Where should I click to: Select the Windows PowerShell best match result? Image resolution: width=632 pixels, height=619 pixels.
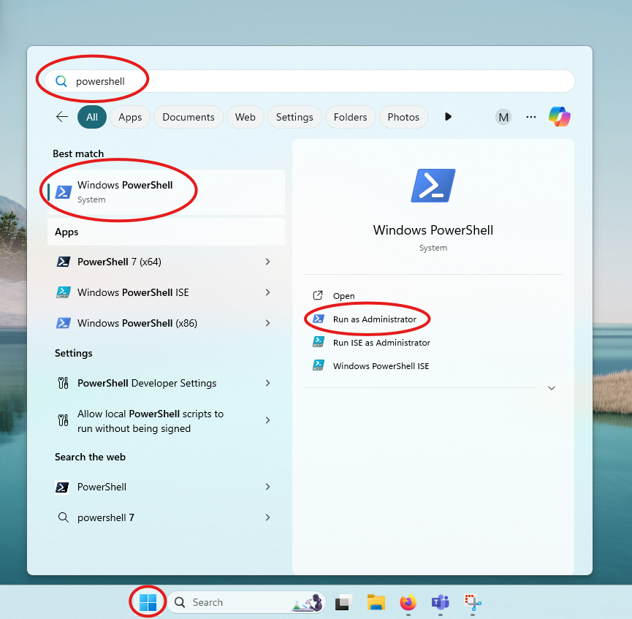click(166, 192)
